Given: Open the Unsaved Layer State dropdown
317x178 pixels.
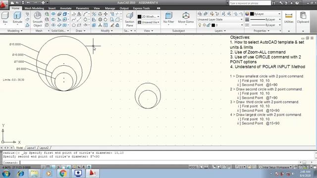Looking at the screenshot, I should point(220,19).
